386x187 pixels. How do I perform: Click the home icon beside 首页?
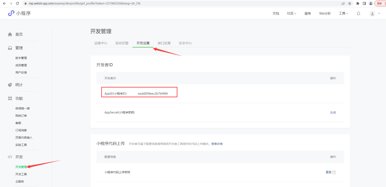click(10, 34)
